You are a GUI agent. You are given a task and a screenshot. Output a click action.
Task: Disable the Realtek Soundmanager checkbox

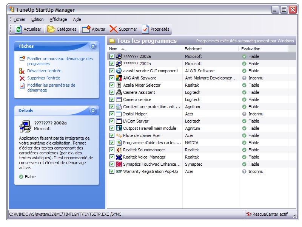pyautogui.click(x=112, y=149)
